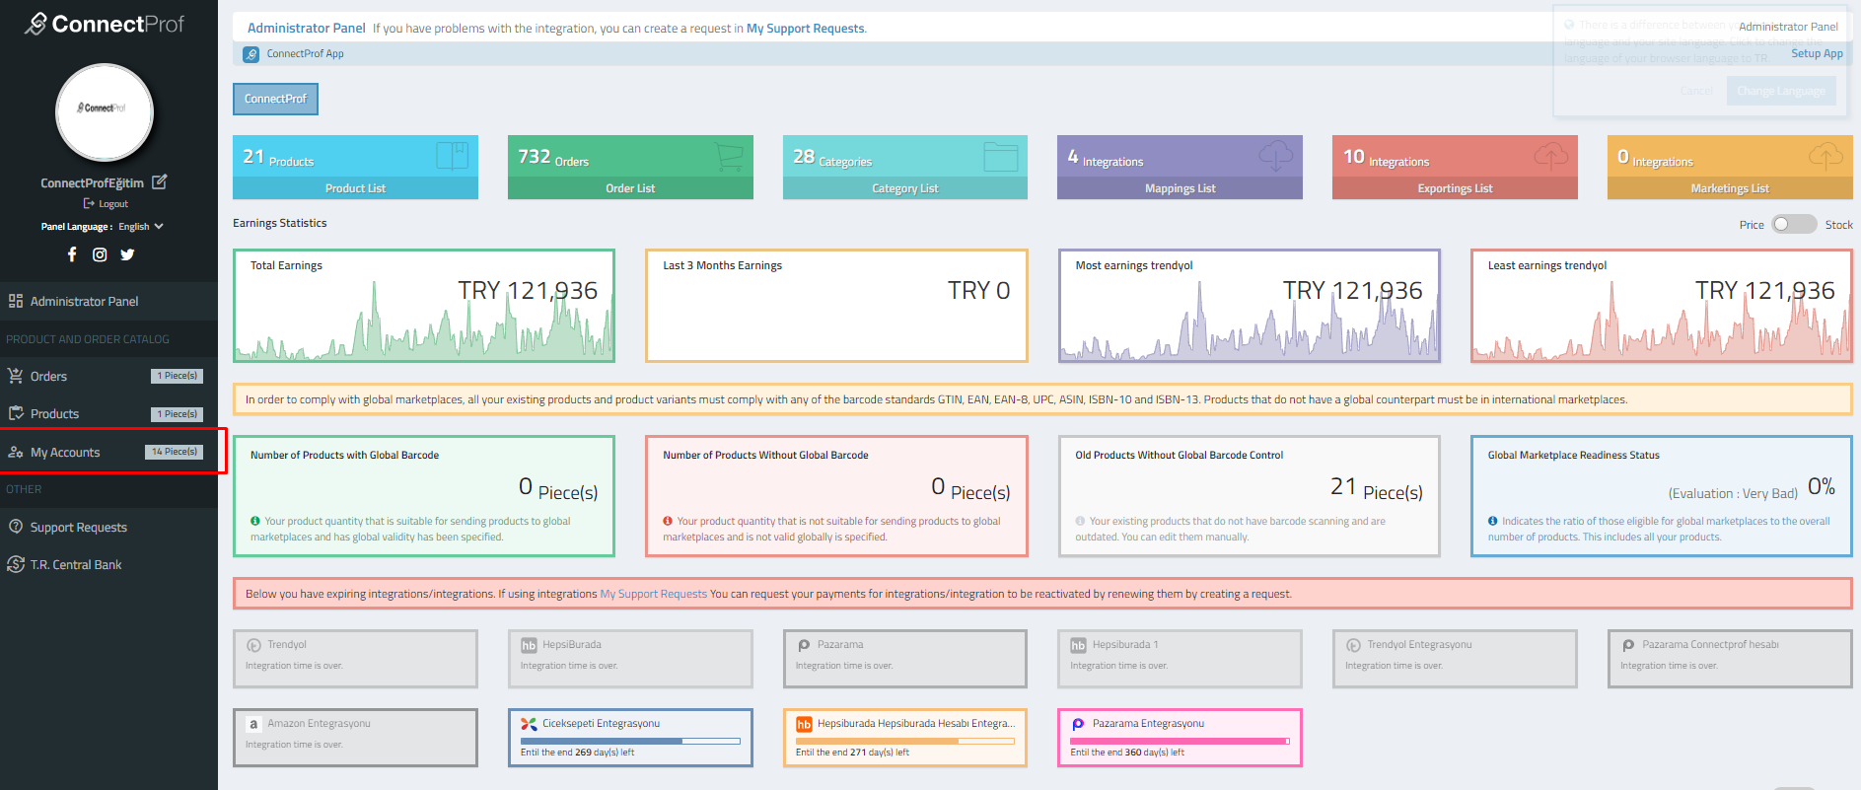Click the Facebook icon in sidebar
Viewport: 1861px width, 790px height.
72,254
